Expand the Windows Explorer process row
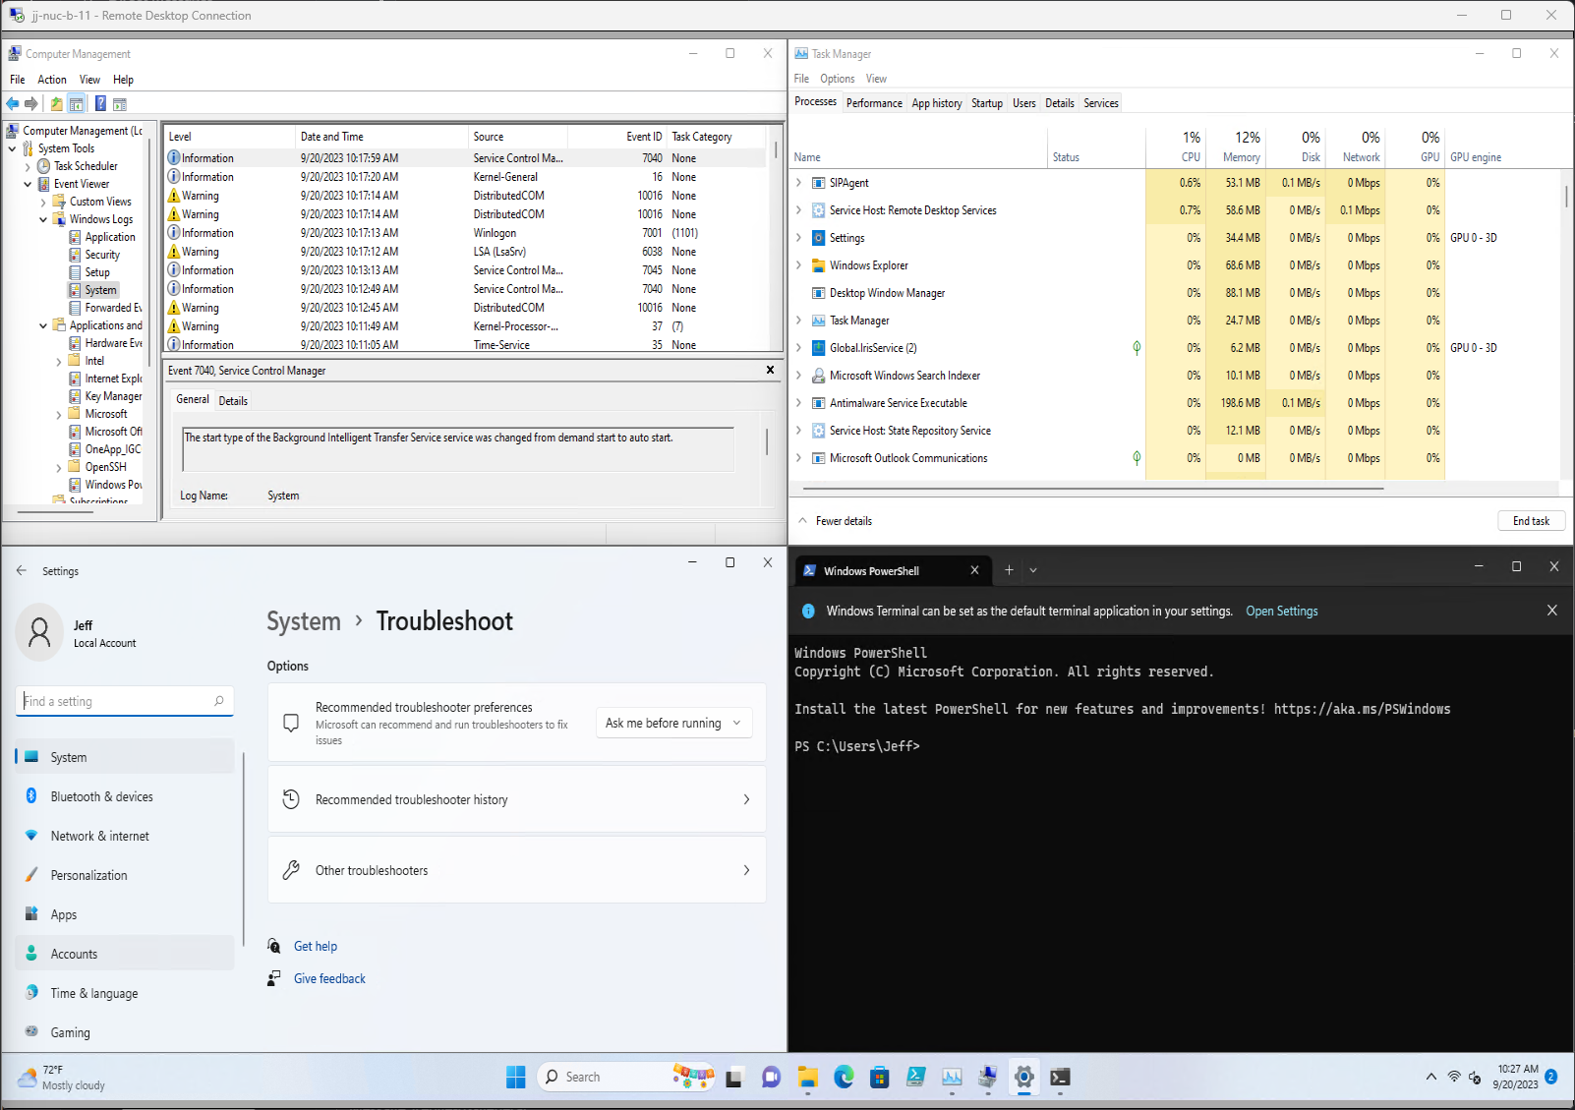 [799, 265]
